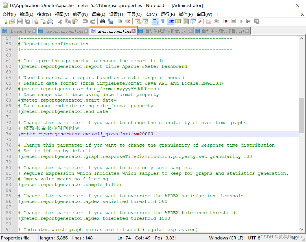
Task: Open the 窗口(W) menu
Action: click(204, 14)
